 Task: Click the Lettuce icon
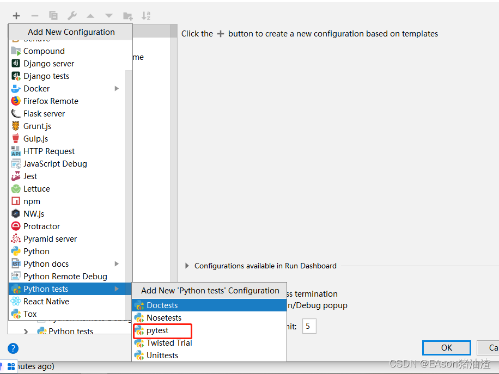[x=16, y=189]
